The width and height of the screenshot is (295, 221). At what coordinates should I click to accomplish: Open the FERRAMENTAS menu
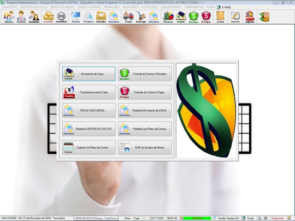coord(194,7)
